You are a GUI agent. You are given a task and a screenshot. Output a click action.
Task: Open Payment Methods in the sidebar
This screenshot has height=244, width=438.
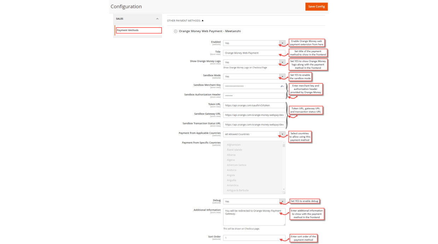139,30
